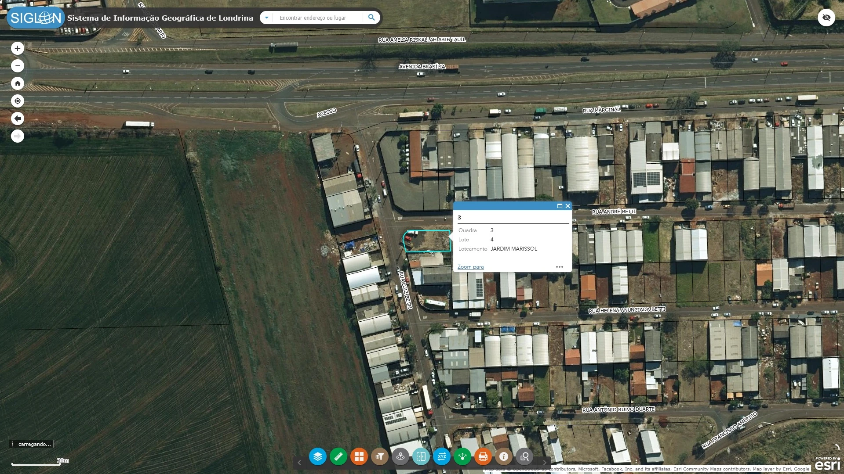Show previous widgets in bottom bar
This screenshot has height=474, width=844.
pos(299,463)
